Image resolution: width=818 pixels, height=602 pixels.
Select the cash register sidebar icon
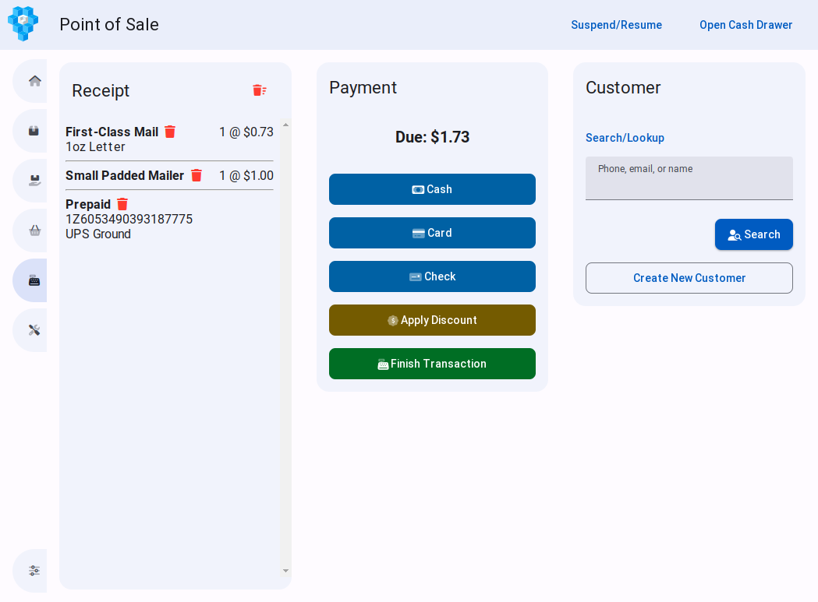[x=34, y=280]
